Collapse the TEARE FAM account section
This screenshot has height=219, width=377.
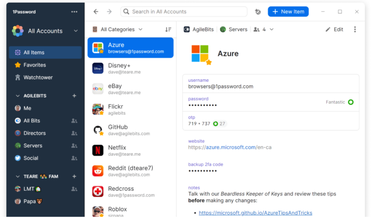(18, 176)
